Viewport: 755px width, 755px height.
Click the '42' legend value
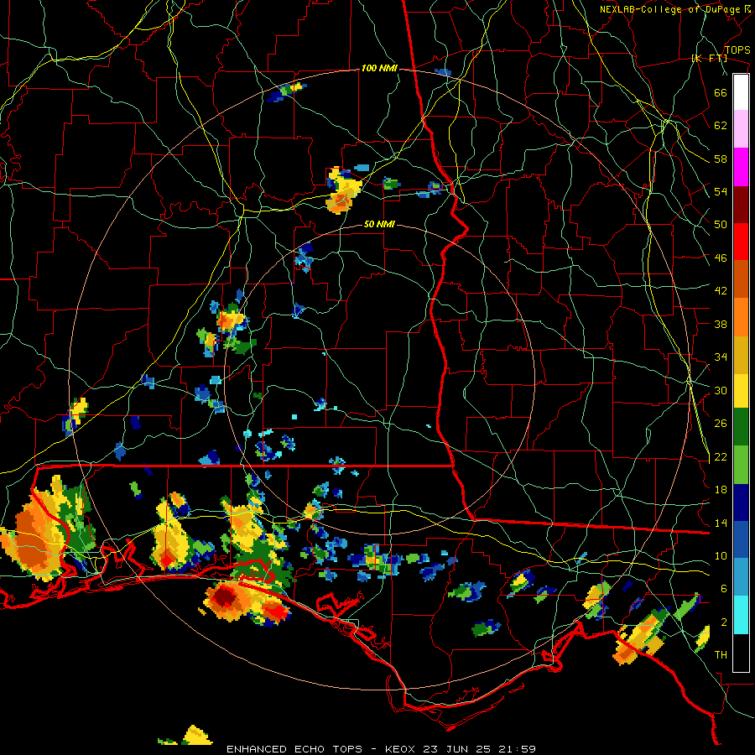[721, 291]
